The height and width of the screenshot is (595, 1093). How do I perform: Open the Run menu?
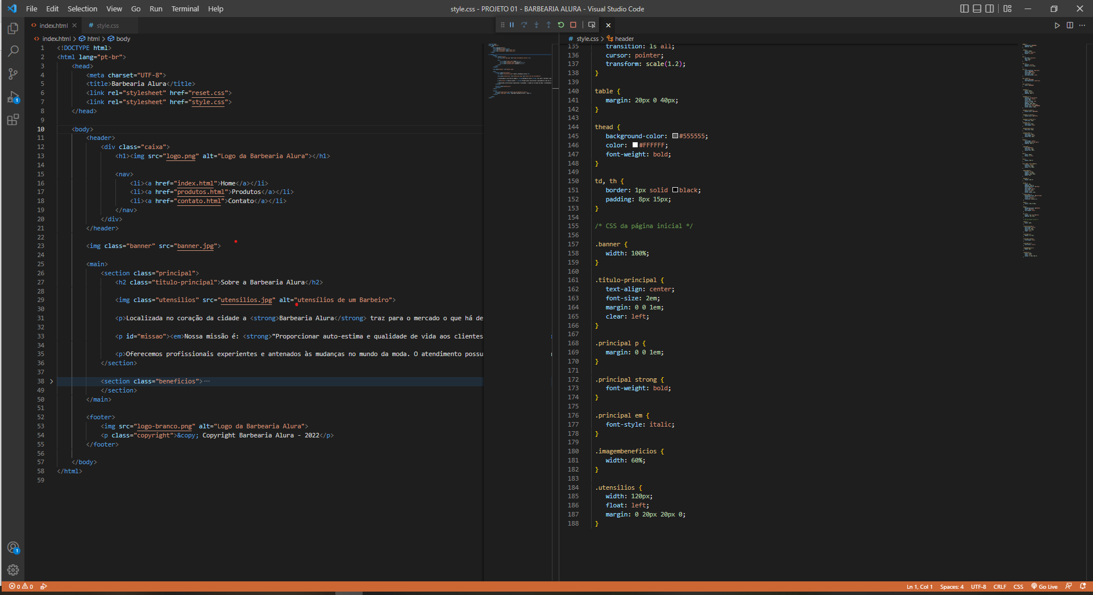pyautogui.click(x=156, y=9)
